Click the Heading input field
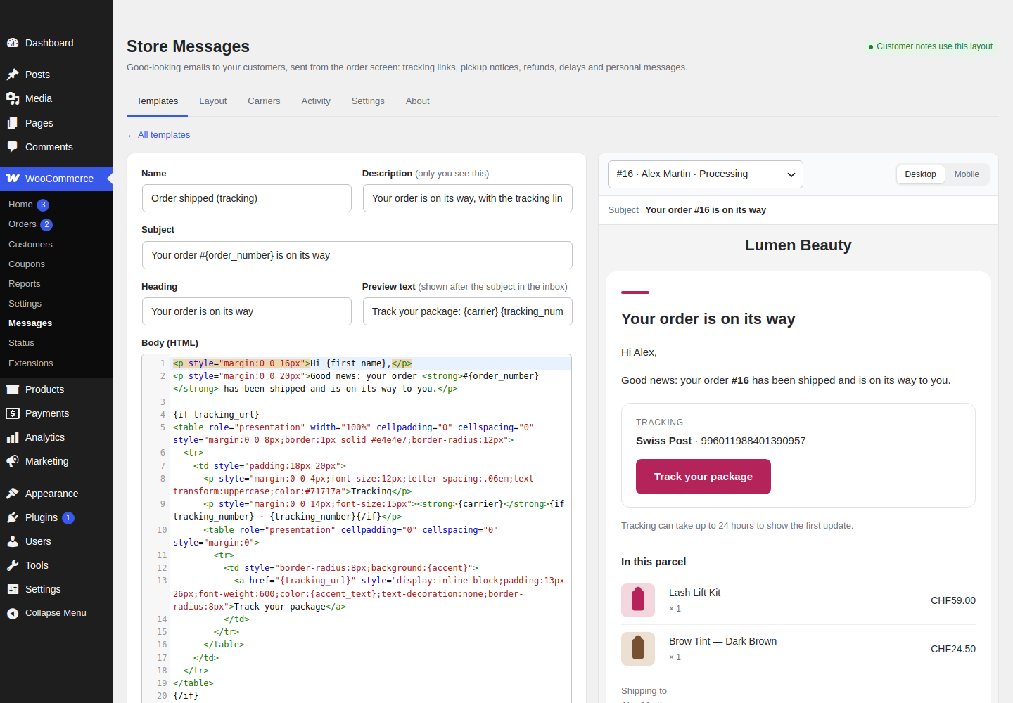The height and width of the screenshot is (703, 1013). pyautogui.click(x=247, y=311)
